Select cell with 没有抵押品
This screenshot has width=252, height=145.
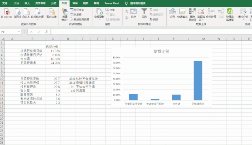pyautogui.click(x=32, y=87)
